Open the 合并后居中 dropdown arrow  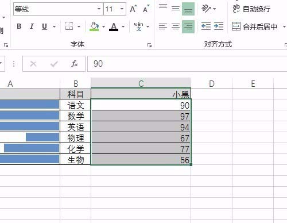click(x=284, y=26)
